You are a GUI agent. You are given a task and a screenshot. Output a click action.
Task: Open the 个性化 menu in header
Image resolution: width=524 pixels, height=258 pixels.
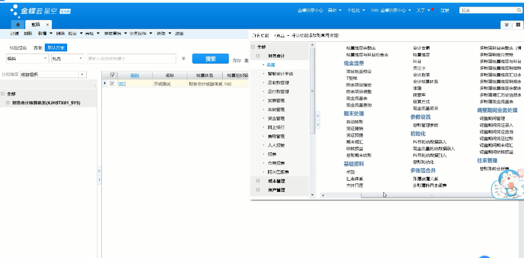click(x=356, y=10)
